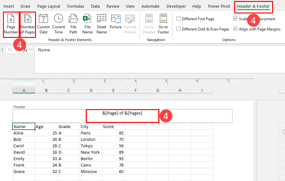Screen dimensions: 285x181
Task: Toggle Scale with Document checkbox
Action: coord(235,19)
